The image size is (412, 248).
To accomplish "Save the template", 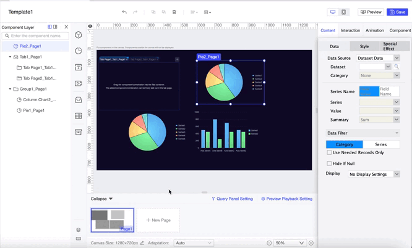I will [397, 12].
